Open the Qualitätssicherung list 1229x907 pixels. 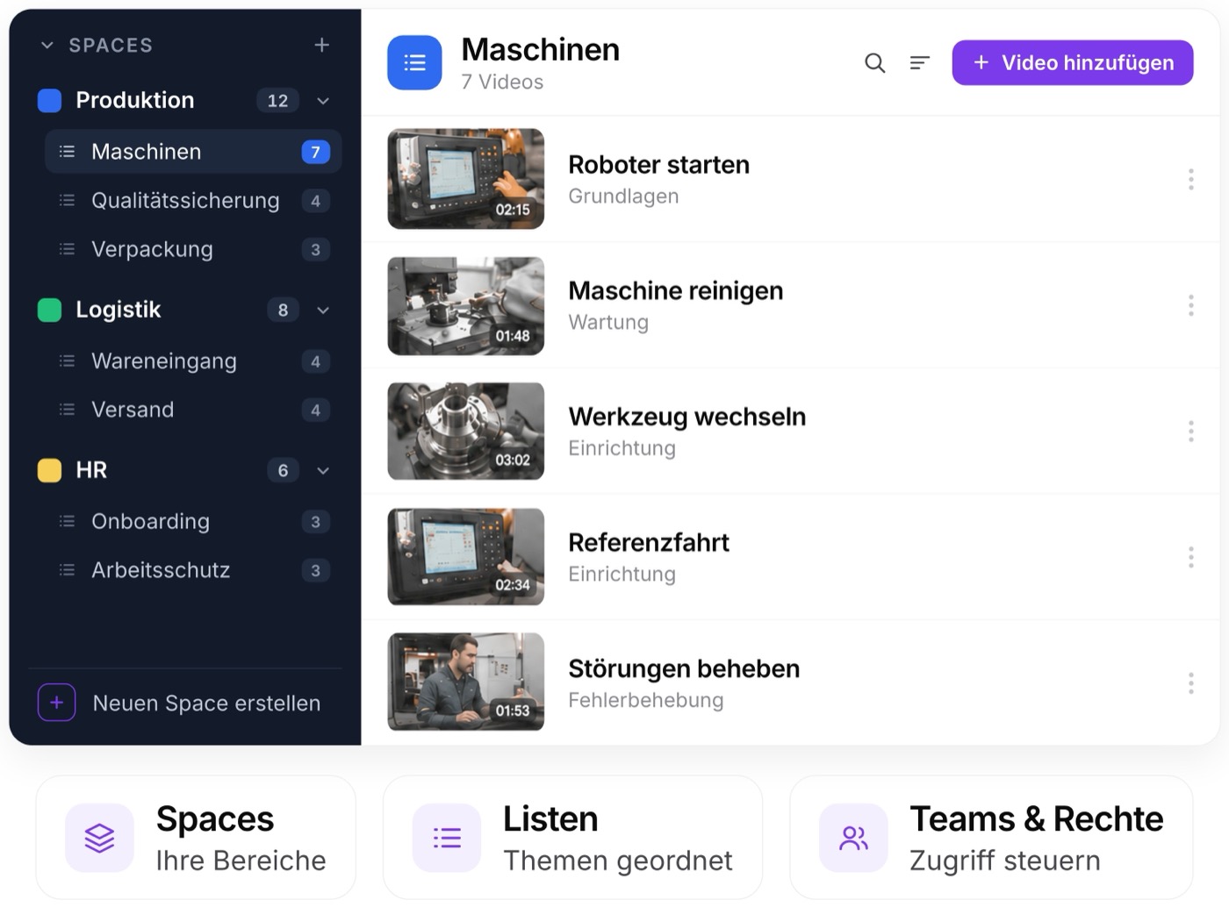click(193, 201)
